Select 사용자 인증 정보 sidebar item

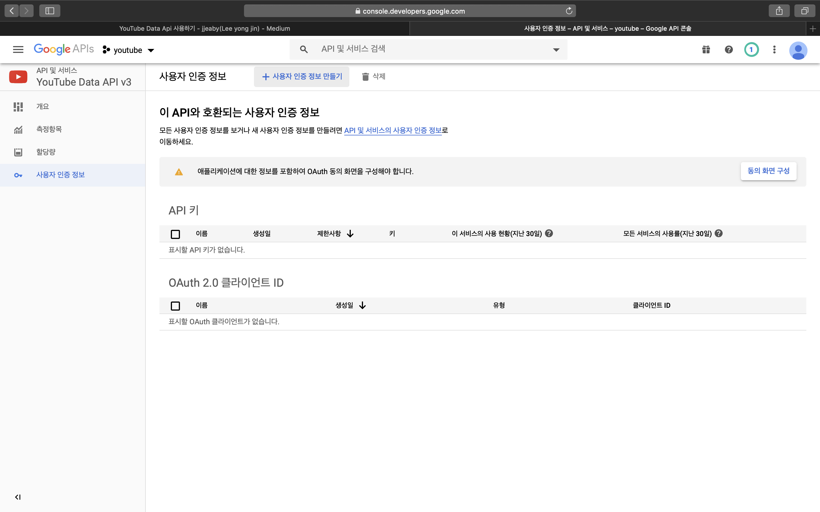pyautogui.click(x=73, y=175)
